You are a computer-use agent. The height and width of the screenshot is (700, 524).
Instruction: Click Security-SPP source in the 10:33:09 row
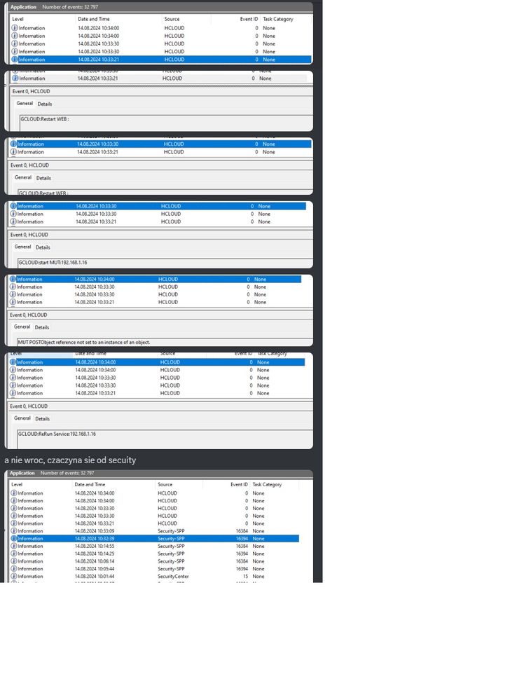pos(171,531)
